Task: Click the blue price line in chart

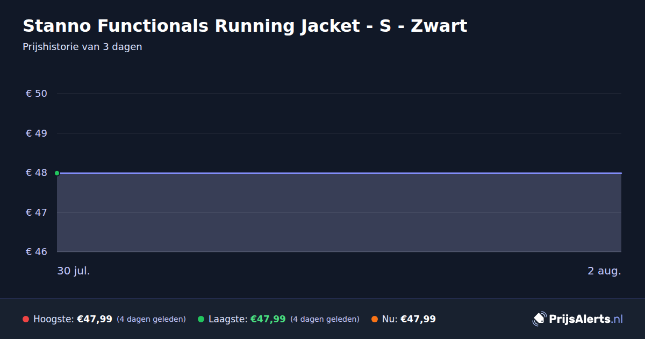Action: (x=339, y=173)
